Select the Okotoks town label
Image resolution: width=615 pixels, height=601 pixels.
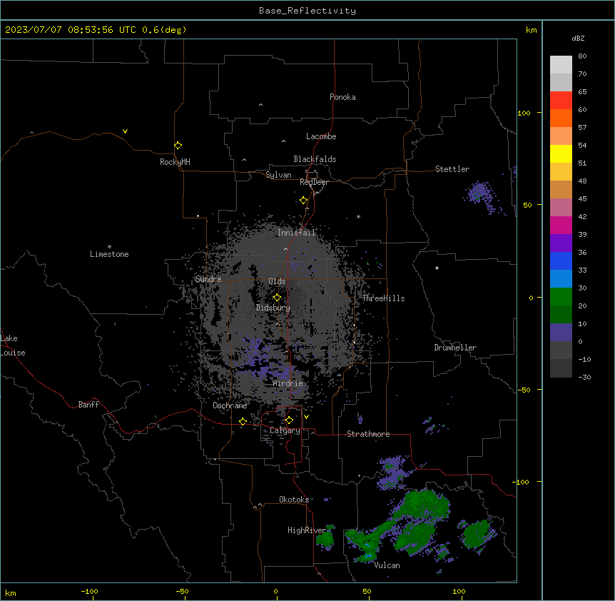point(294,500)
